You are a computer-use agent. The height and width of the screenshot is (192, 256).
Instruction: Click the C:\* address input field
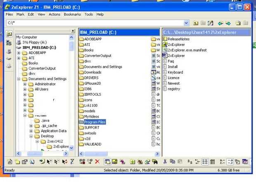coord(95,23)
